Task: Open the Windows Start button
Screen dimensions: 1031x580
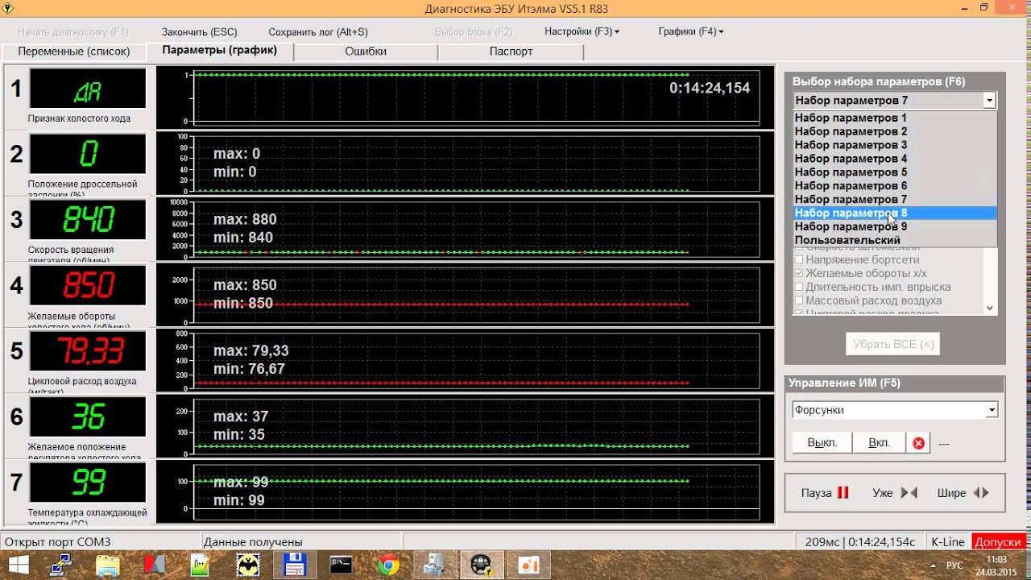Action: (18, 565)
